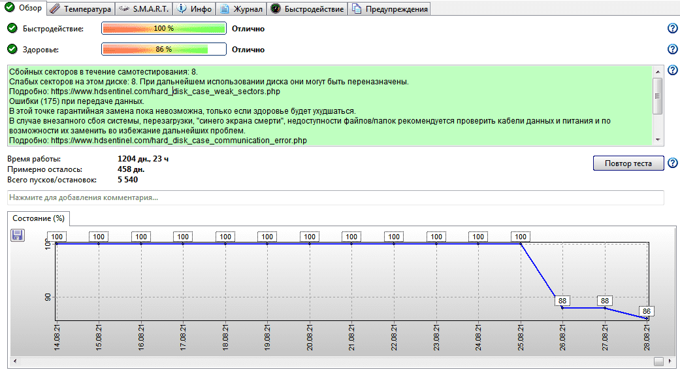Screen dimensions: 680x372
Task: Open the Предупреждения tab
Action: pos(390,9)
